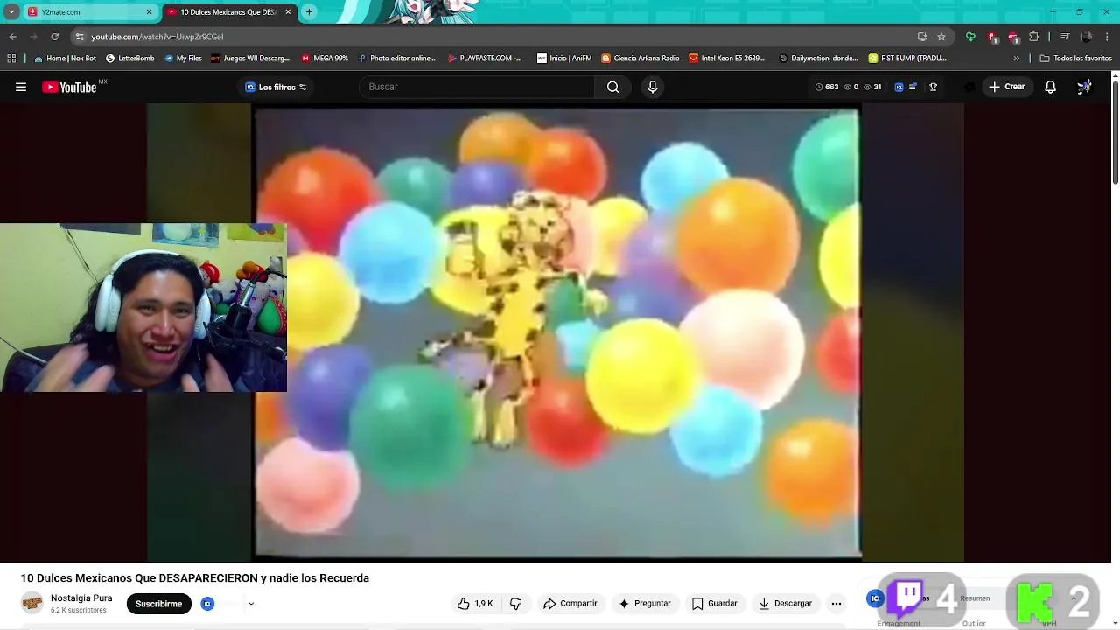The width and height of the screenshot is (1120, 630).
Task: Reload the current page
Action: click(x=54, y=37)
